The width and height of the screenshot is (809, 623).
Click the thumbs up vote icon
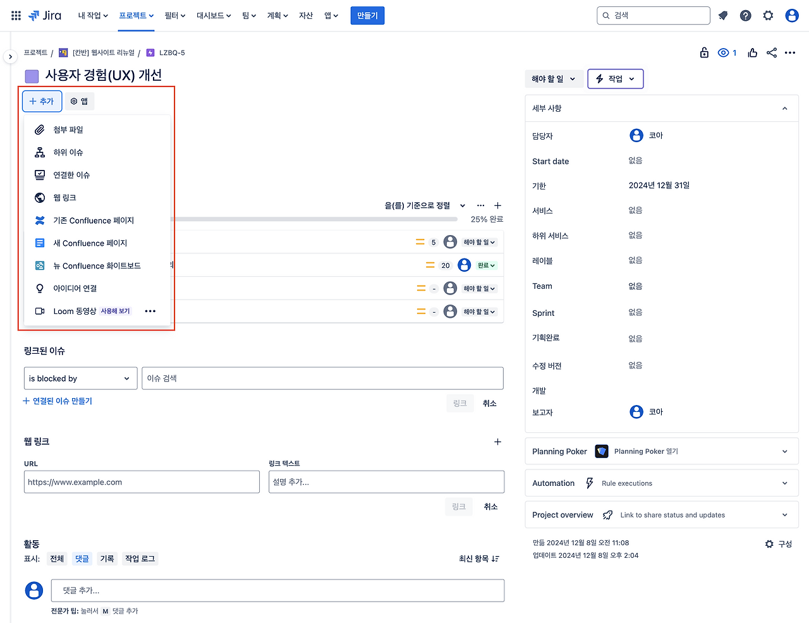coord(752,52)
